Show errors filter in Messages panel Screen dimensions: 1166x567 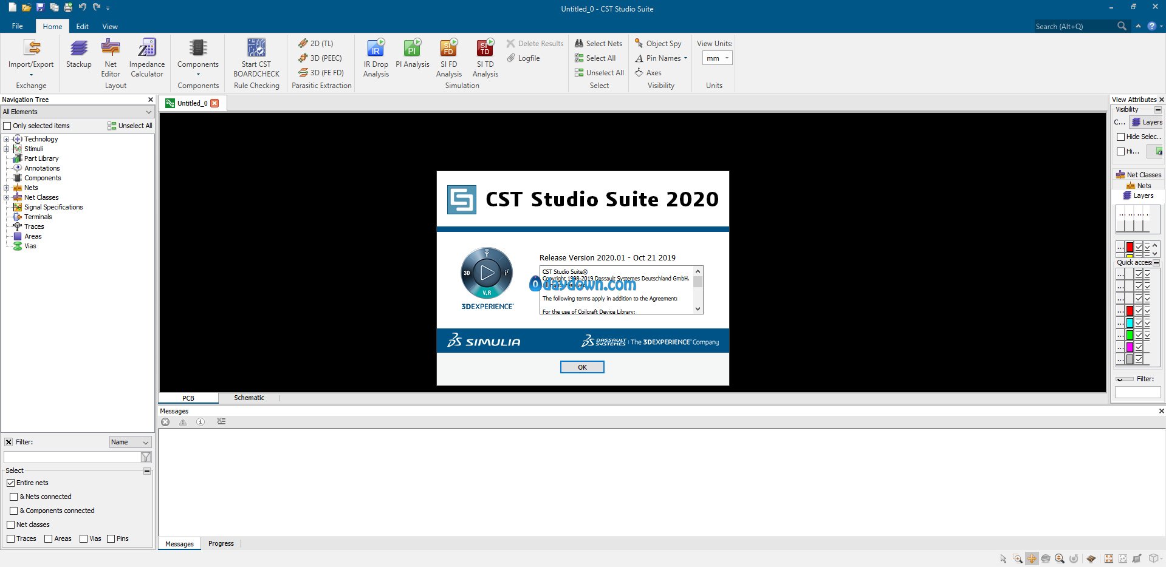click(165, 422)
